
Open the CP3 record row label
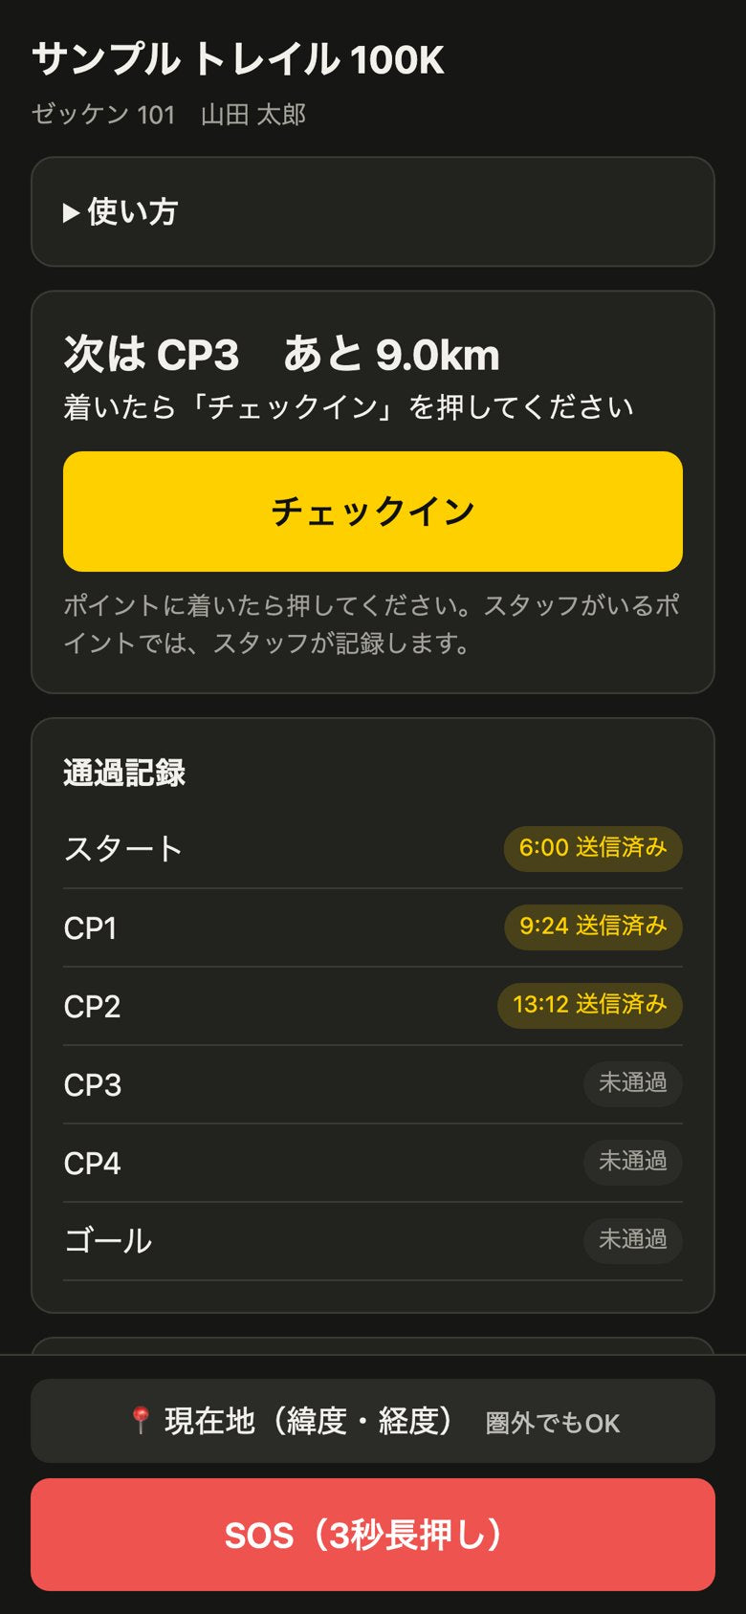[93, 1085]
